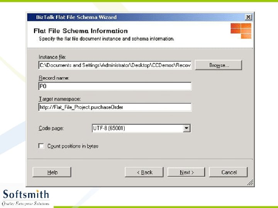
Task: Click into the Record name field
Action: click(x=115, y=86)
